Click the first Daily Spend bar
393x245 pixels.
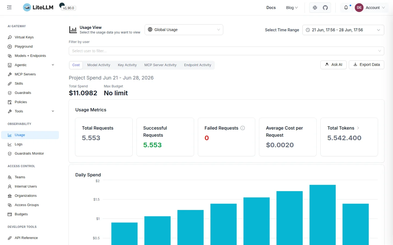click(x=124, y=234)
